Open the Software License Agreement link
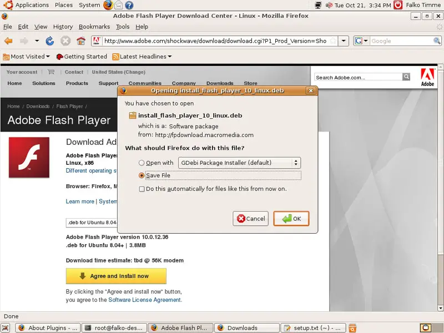The height and width of the screenshot is (333, 444). (x=144, y=300)
